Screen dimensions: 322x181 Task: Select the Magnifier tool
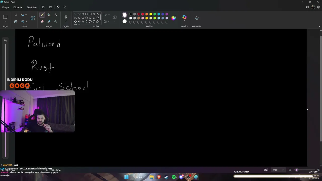[x=56, y=21]
